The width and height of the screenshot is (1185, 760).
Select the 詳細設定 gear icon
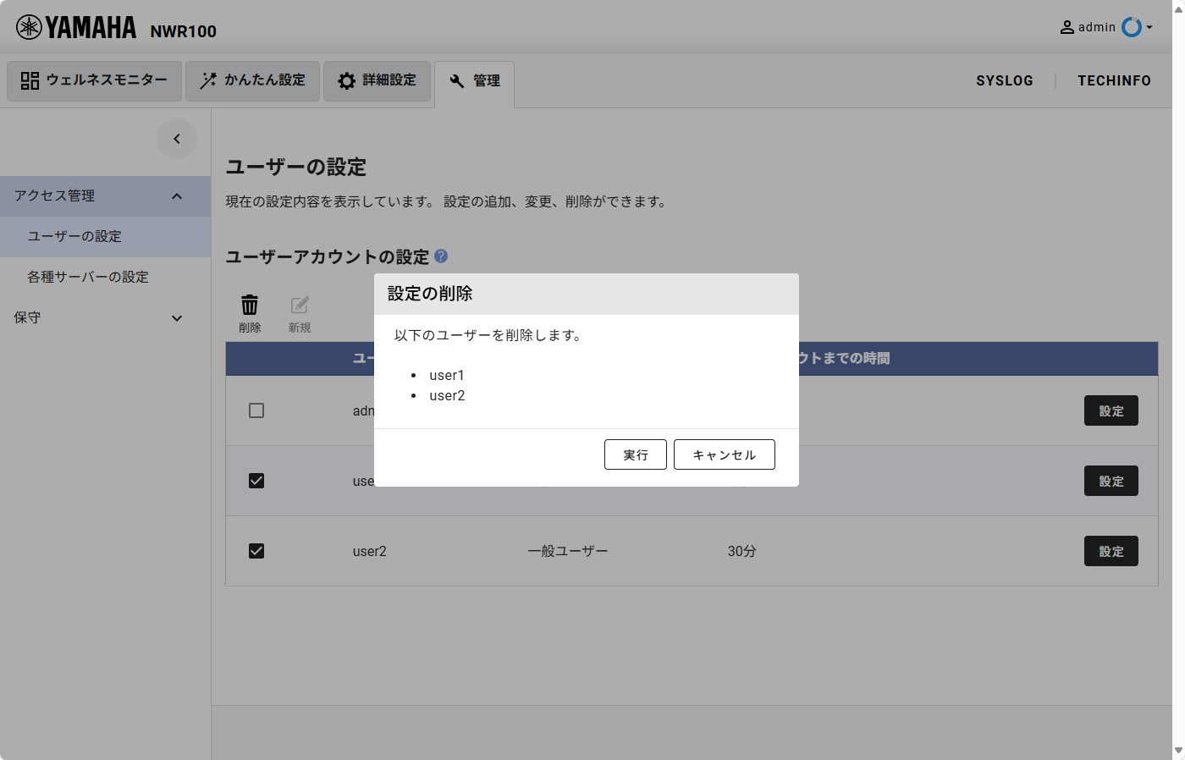(346, 80)
